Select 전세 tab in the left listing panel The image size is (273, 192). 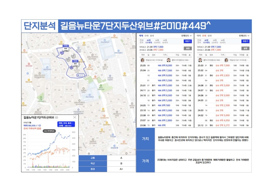pyautogui.click(x=146, y=36)
